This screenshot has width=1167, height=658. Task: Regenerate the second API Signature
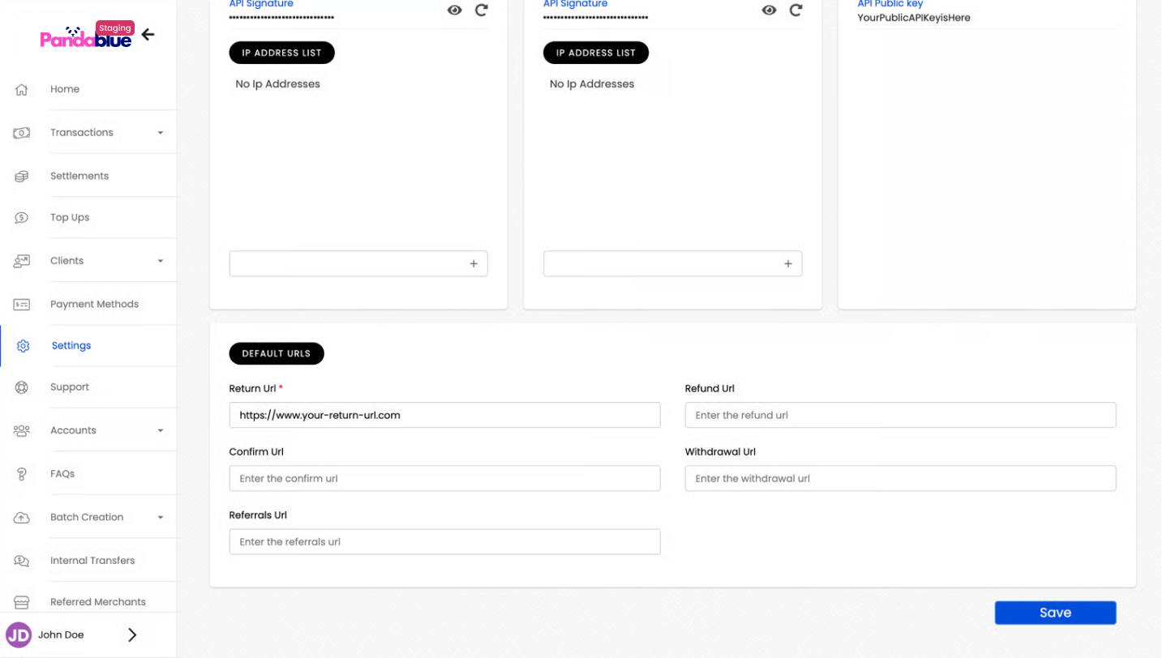796,11
